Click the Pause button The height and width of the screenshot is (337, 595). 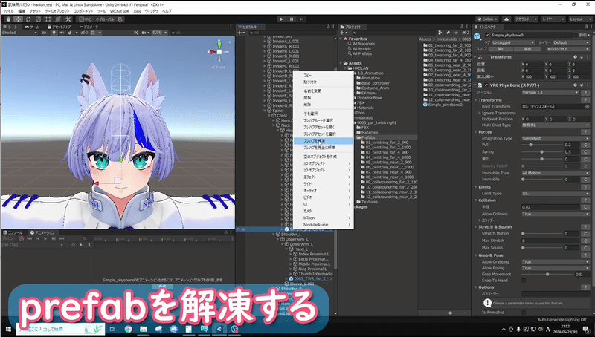[x=292, y=19]
